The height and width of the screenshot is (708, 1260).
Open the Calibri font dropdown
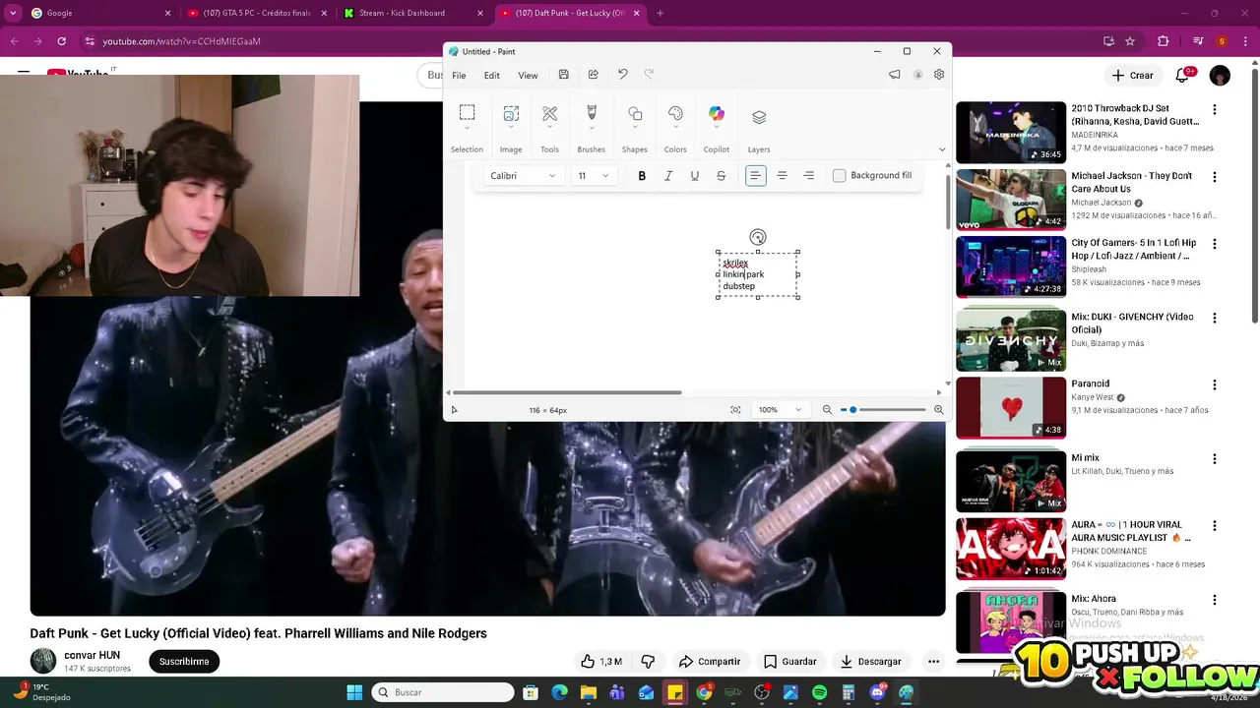click(x=524, y=176)
